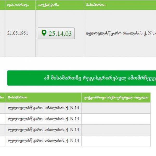Viewport: 156px width, 156px height.
Task: Select third address row in lower table
Action: point(43,130)
